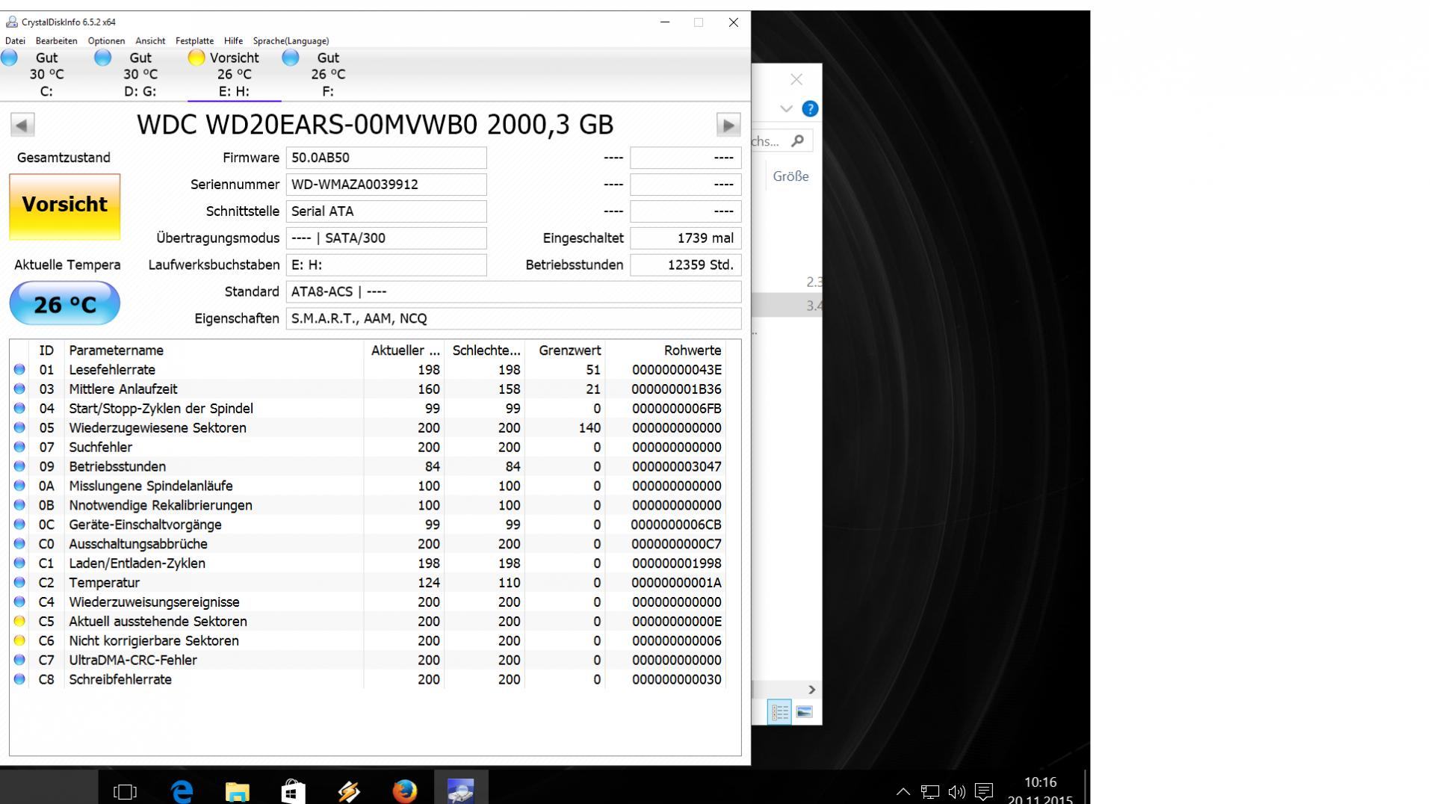Click the Seriennummer field
Image resolution: width=1430 pixels, height=804 pixels.
pos(386,185)
